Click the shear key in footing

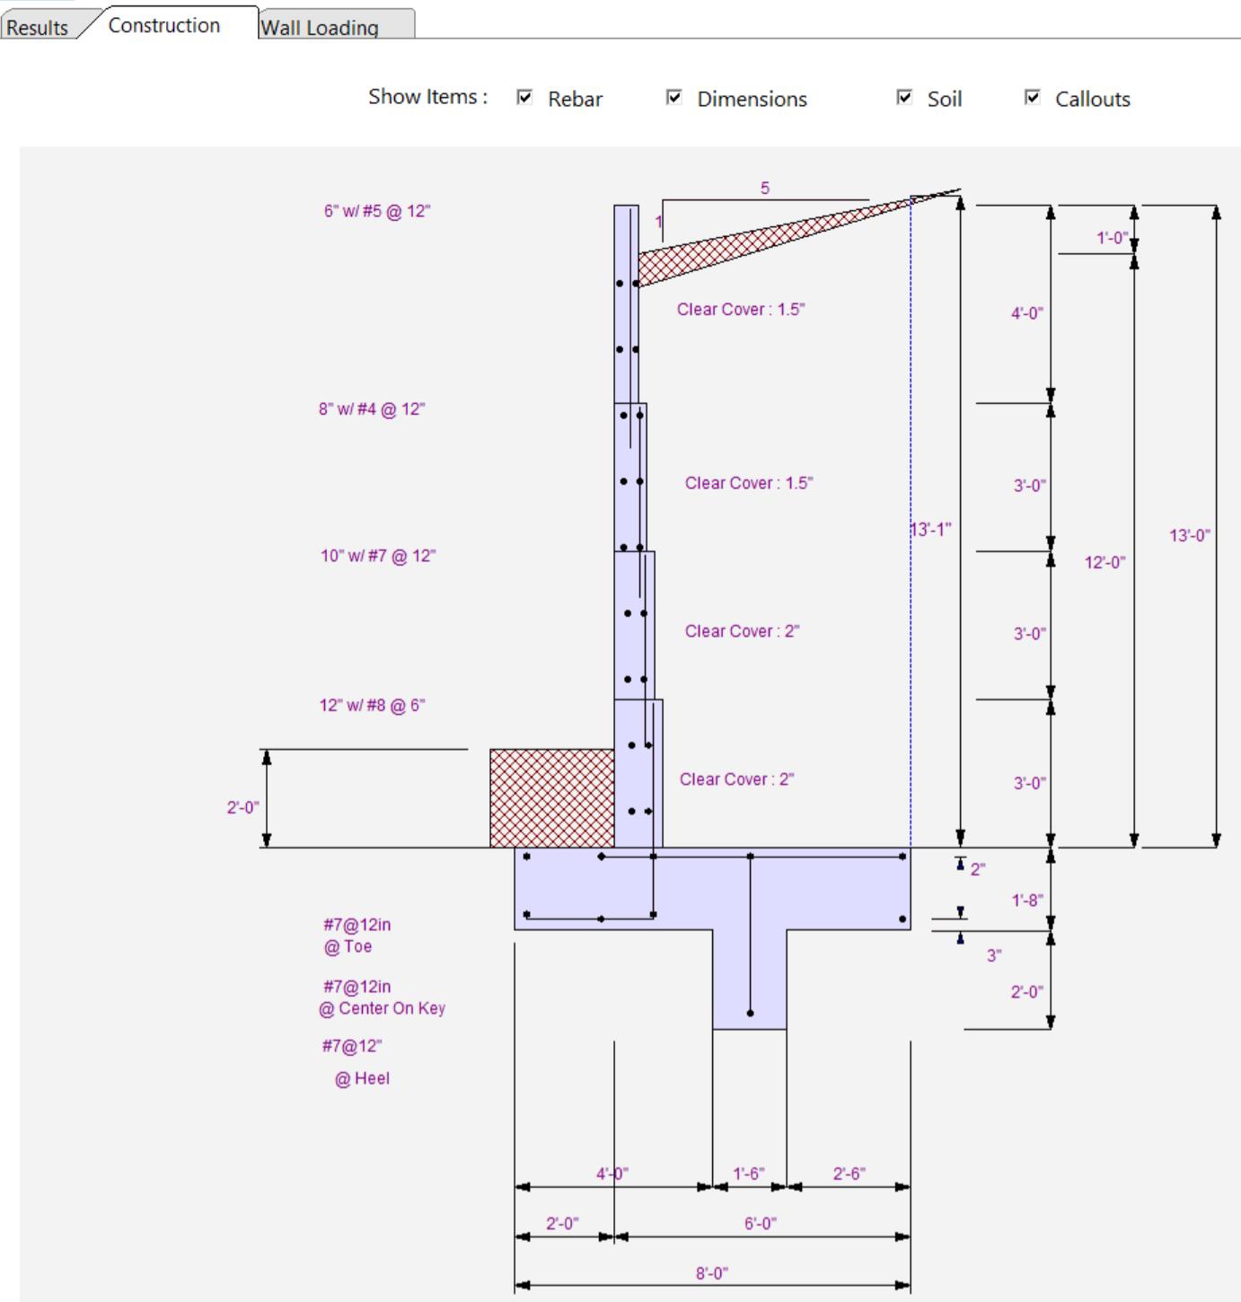point(750,979)
